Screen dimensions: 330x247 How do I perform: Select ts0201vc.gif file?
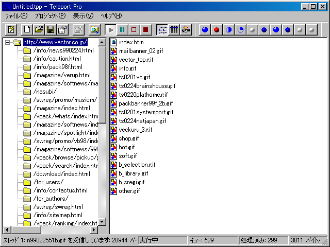pos(135,77)
